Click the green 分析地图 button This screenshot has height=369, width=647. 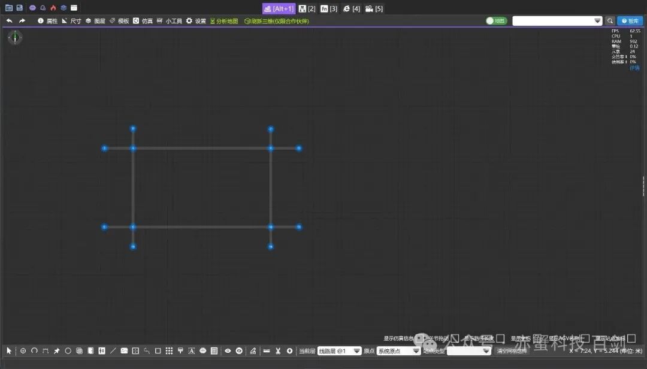pos(224,21)
